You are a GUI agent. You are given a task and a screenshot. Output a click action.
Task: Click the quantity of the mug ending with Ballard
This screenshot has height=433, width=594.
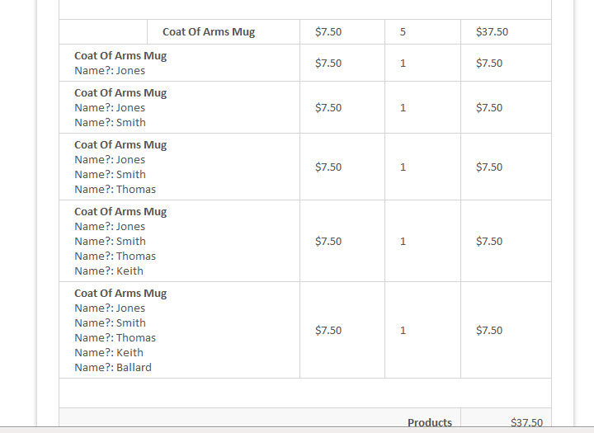[x=403, y=331]
